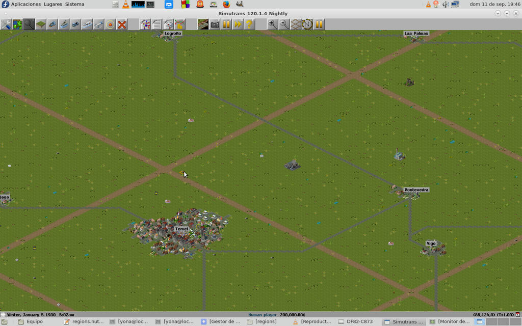Open the Lugares menu

pyautogui.click(x=53, y=4)
